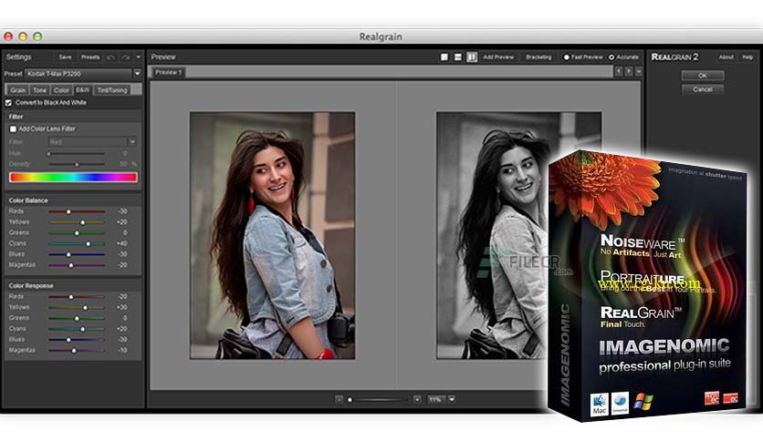Click Color Response Blues slider
The image size is (763, 441).
point(77,340)
